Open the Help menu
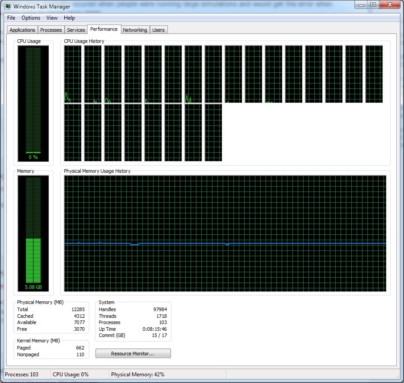This screenshot has width=404, height=383. click(x=69, y=18)
